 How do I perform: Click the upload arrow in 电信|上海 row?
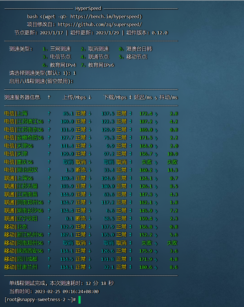pyautogui.click(x=49, y=113)
